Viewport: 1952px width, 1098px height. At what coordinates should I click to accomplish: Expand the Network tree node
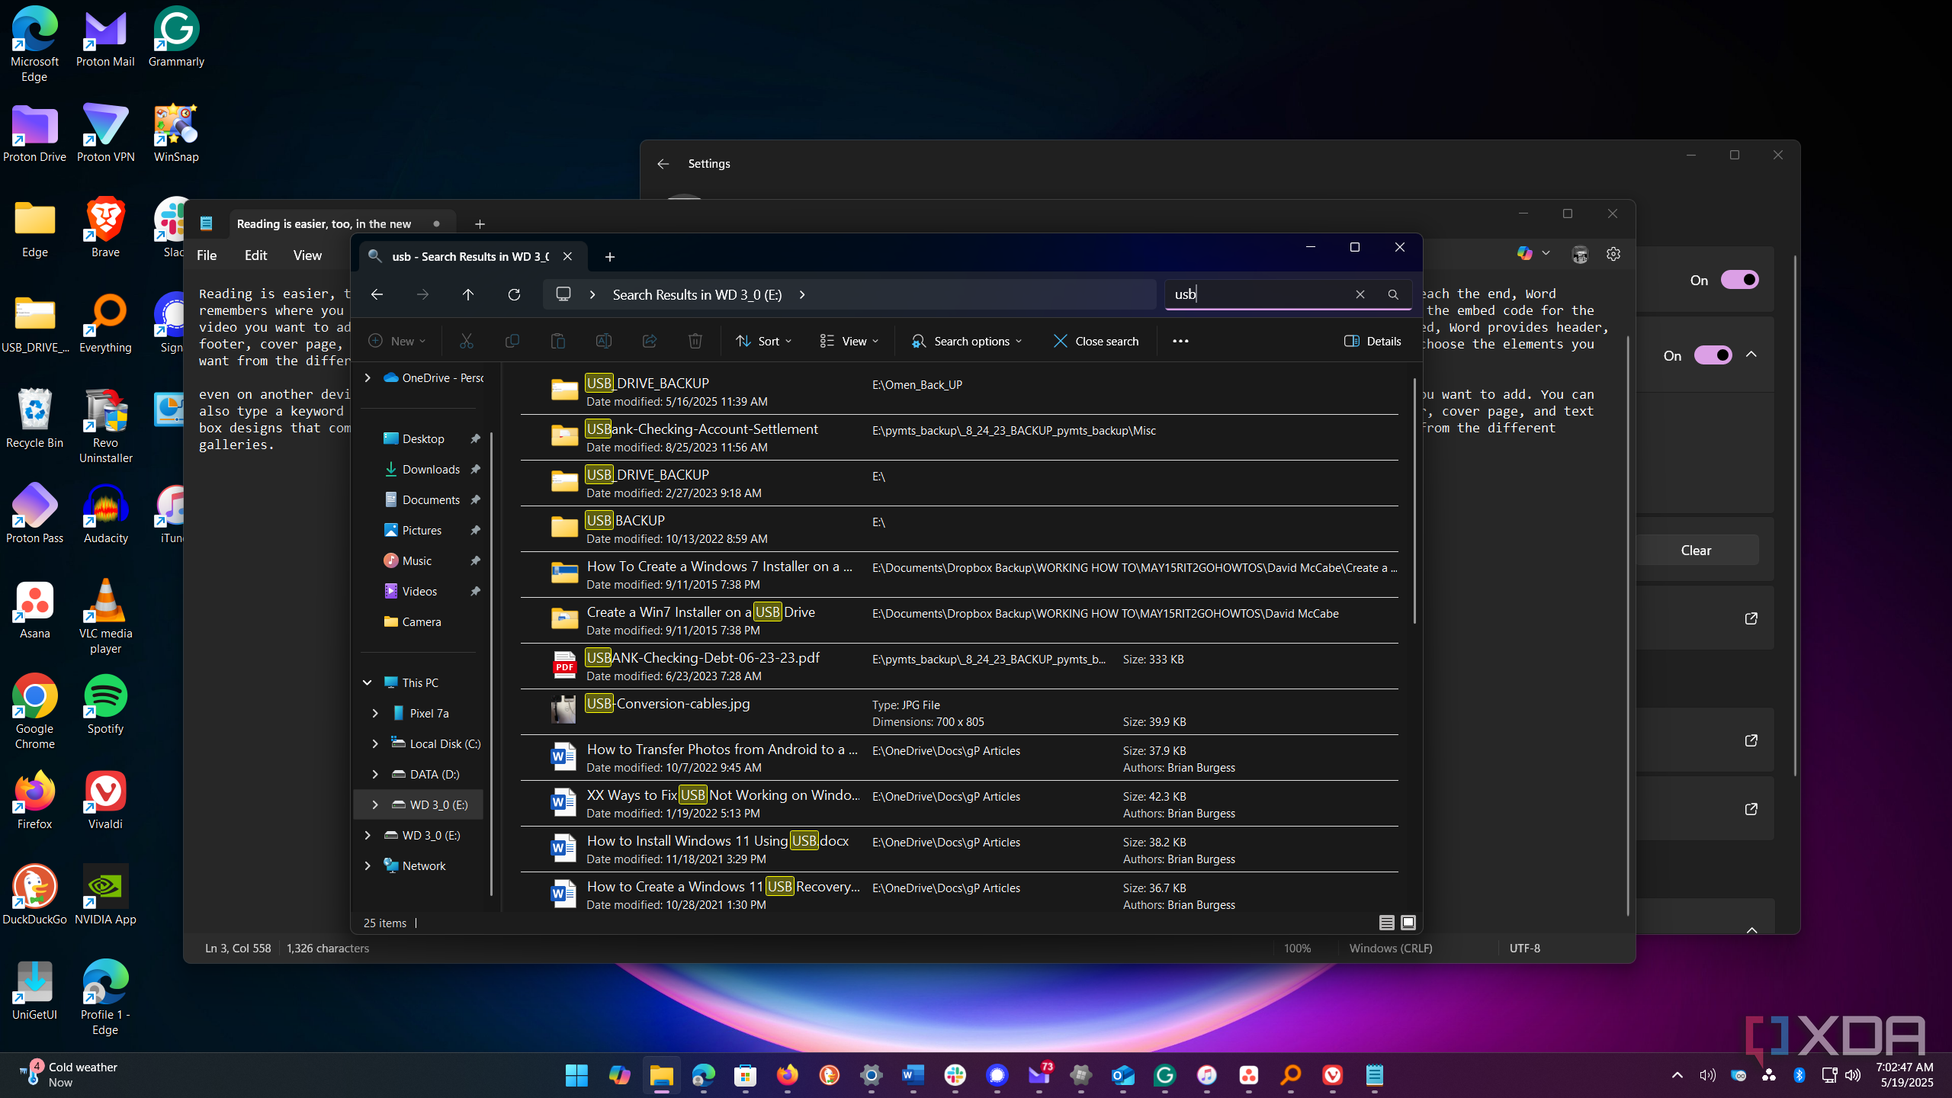pos(368,865)
